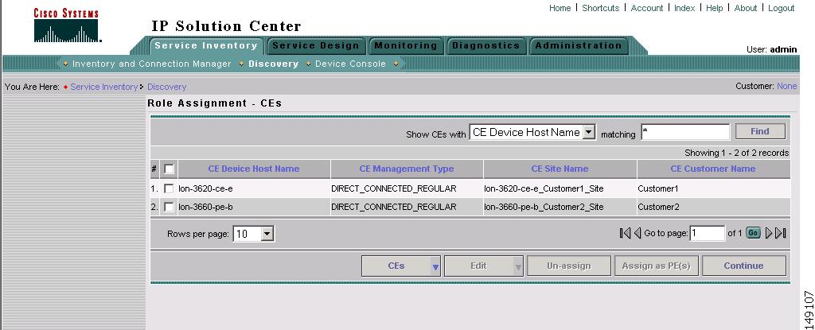This screenshot has width=815, height=330.
Task: Open the Administration tab
Action: pos(579,46)
